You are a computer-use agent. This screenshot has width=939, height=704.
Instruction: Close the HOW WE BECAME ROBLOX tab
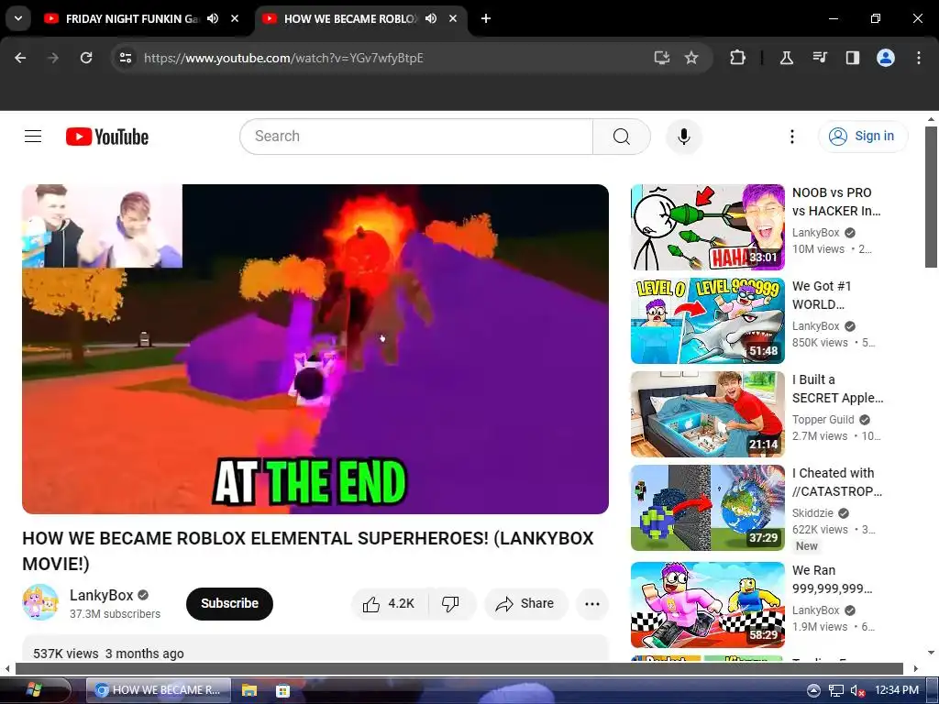coord(453,18)
